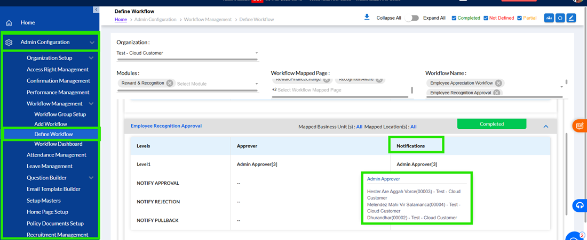The width and height of the screenshot is (587, 240).
Task: Click the refresh icon button
Action: point(560,18)
